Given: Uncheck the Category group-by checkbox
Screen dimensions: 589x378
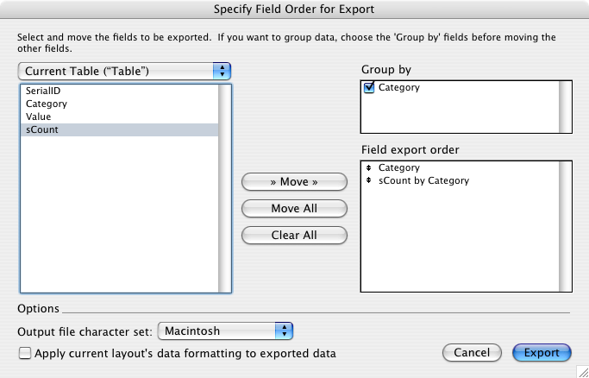Looking at the screenshot, I should pos(369,87).
